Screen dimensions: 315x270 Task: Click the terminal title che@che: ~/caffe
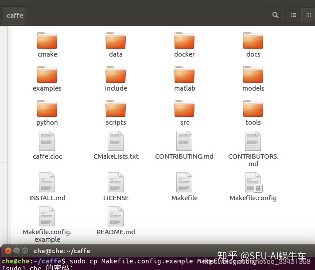tap(62, 251)
